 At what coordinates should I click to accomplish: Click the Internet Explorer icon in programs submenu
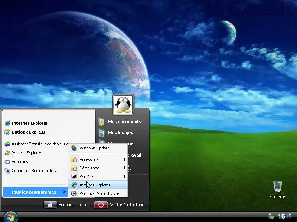[x=74, y=185]
